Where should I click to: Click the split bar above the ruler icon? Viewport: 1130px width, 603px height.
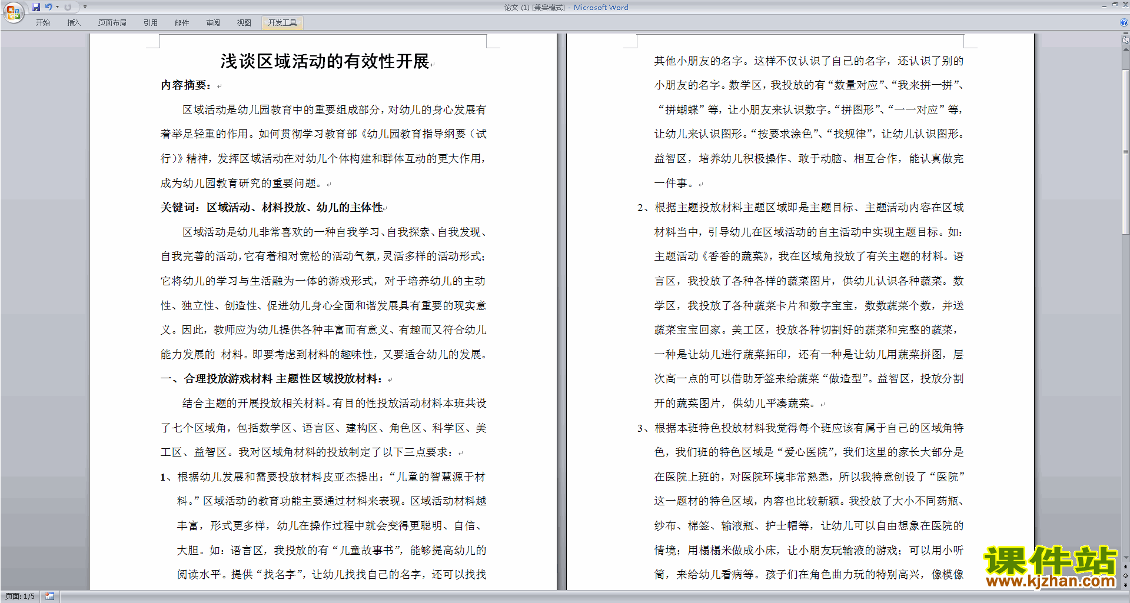pyautogui.click(x=1126, y=34)
